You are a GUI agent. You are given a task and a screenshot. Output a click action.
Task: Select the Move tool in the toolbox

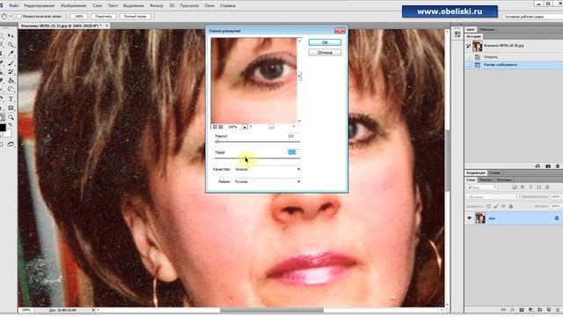click(x=11, y=36)
